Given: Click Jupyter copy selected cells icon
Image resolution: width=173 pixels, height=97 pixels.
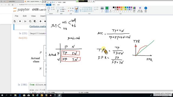Looking at the screenshot, I should 30,21.
